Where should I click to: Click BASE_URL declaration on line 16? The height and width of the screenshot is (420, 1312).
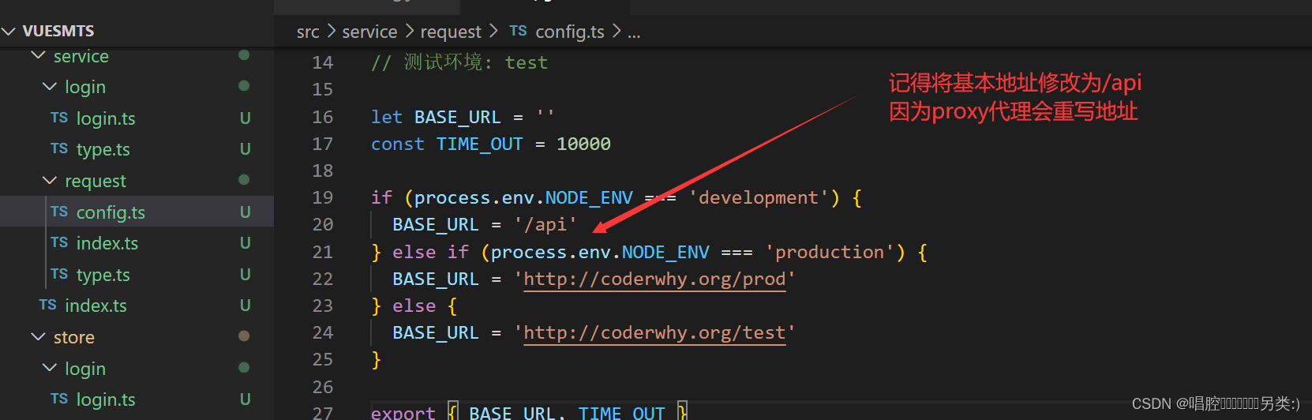tap(458, 117)
